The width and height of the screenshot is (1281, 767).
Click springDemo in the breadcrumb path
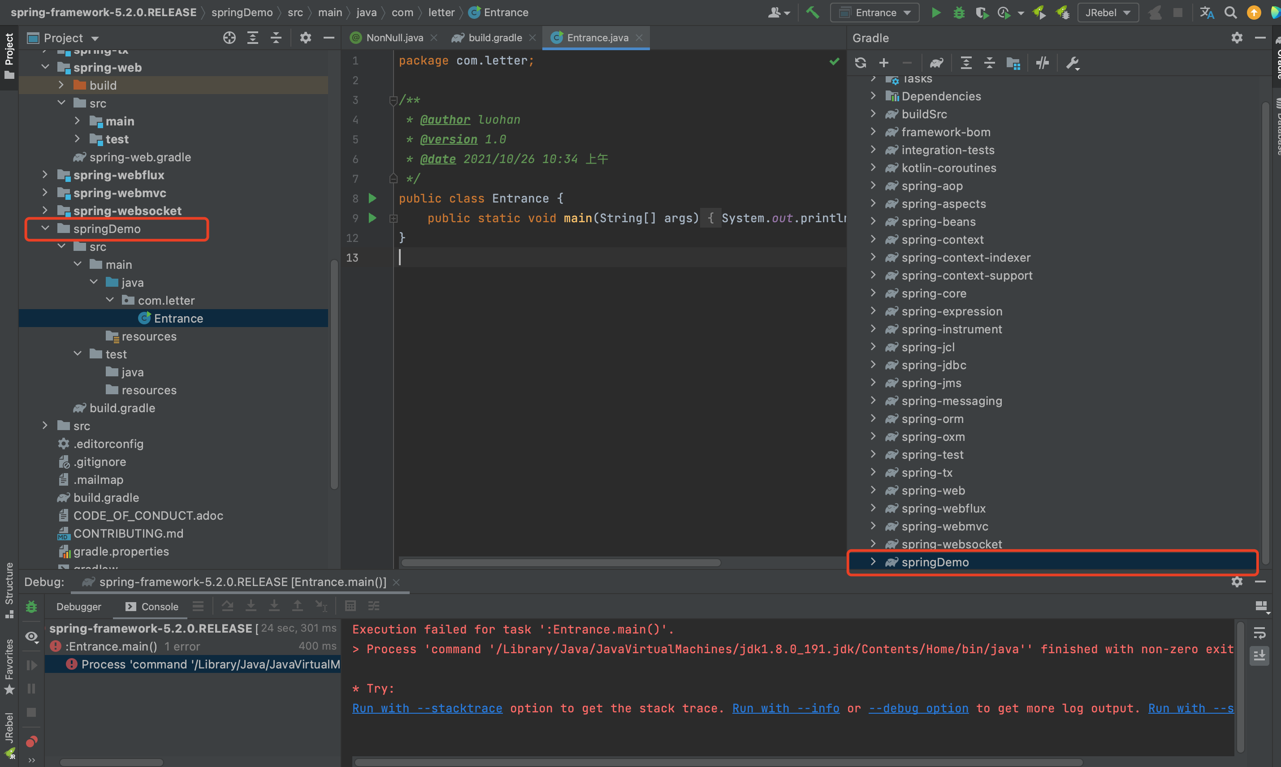coord(242,13)
